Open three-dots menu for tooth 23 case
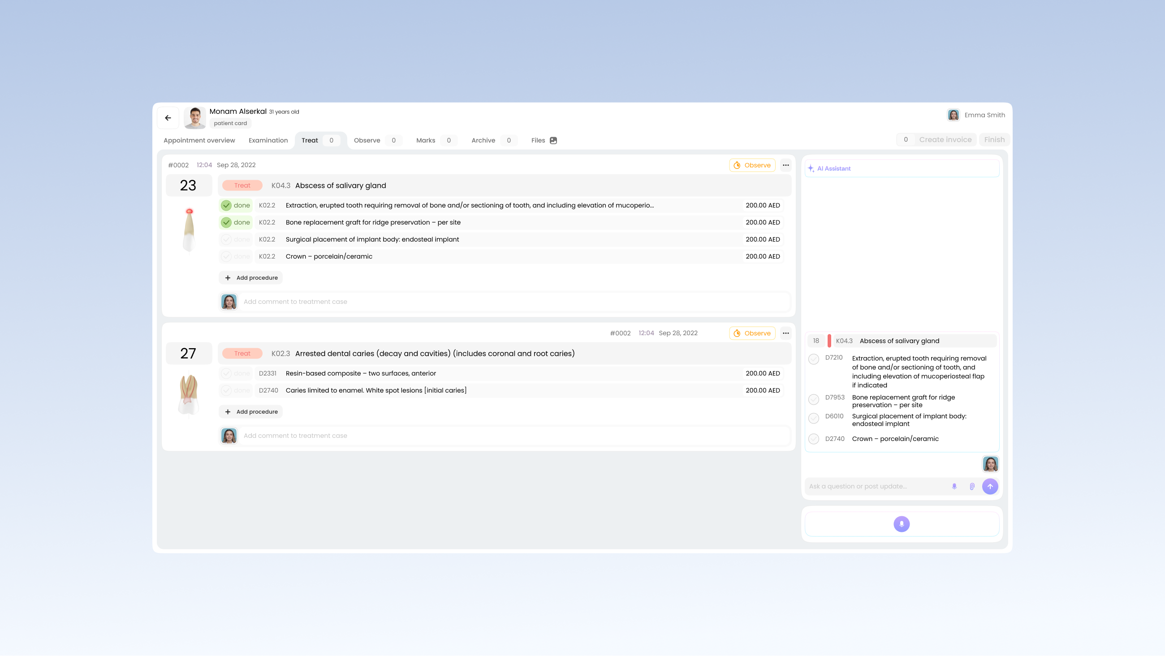 point(785,165)
